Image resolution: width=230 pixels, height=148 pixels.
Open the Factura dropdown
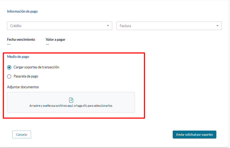pyautogui.click(x=169, y=26)
